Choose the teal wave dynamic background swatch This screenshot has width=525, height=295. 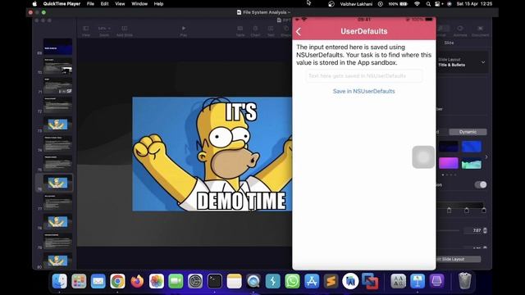tap(472, 163)
